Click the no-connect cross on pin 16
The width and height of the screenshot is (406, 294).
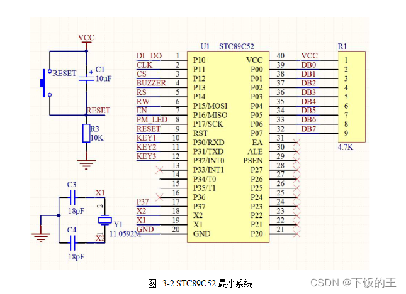159,197
